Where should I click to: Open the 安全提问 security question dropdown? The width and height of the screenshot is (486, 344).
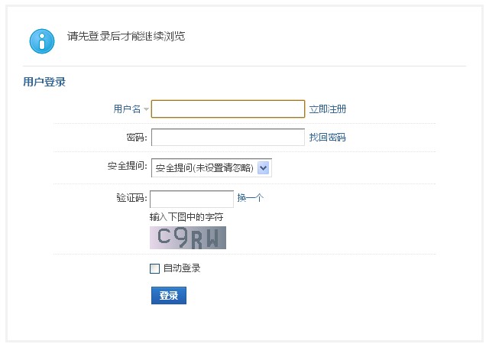coord(205,167)
